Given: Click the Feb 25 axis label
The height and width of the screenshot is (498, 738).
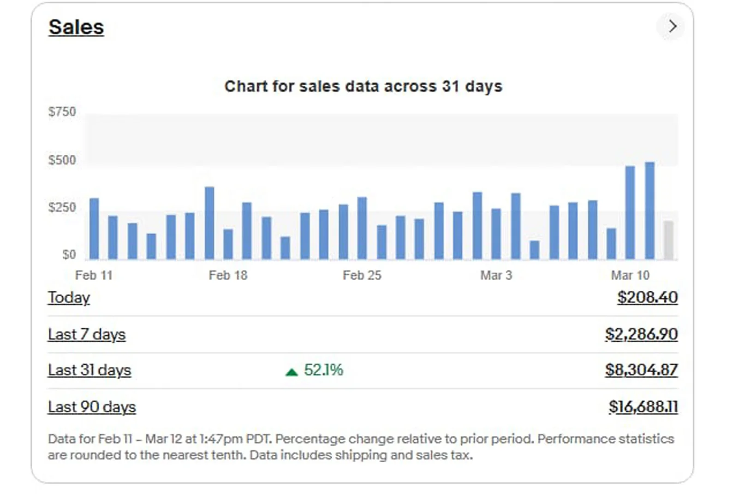Looking at the screenshot, I should (362, 275).
